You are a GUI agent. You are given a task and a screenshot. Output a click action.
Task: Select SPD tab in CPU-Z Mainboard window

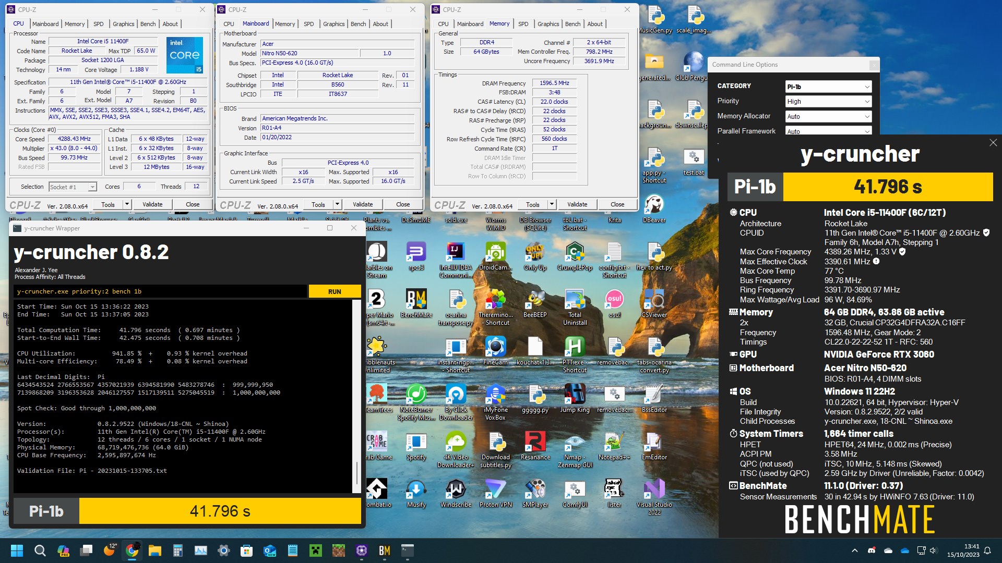(x=309, y=24)
